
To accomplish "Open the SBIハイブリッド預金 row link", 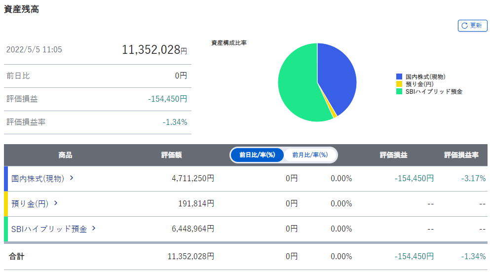I will [x=49, y=229].
